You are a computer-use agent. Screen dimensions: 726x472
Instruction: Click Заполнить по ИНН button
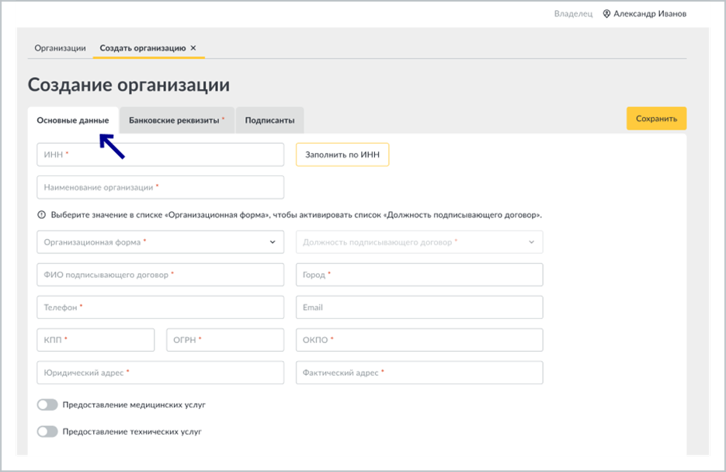click(342, 154)
